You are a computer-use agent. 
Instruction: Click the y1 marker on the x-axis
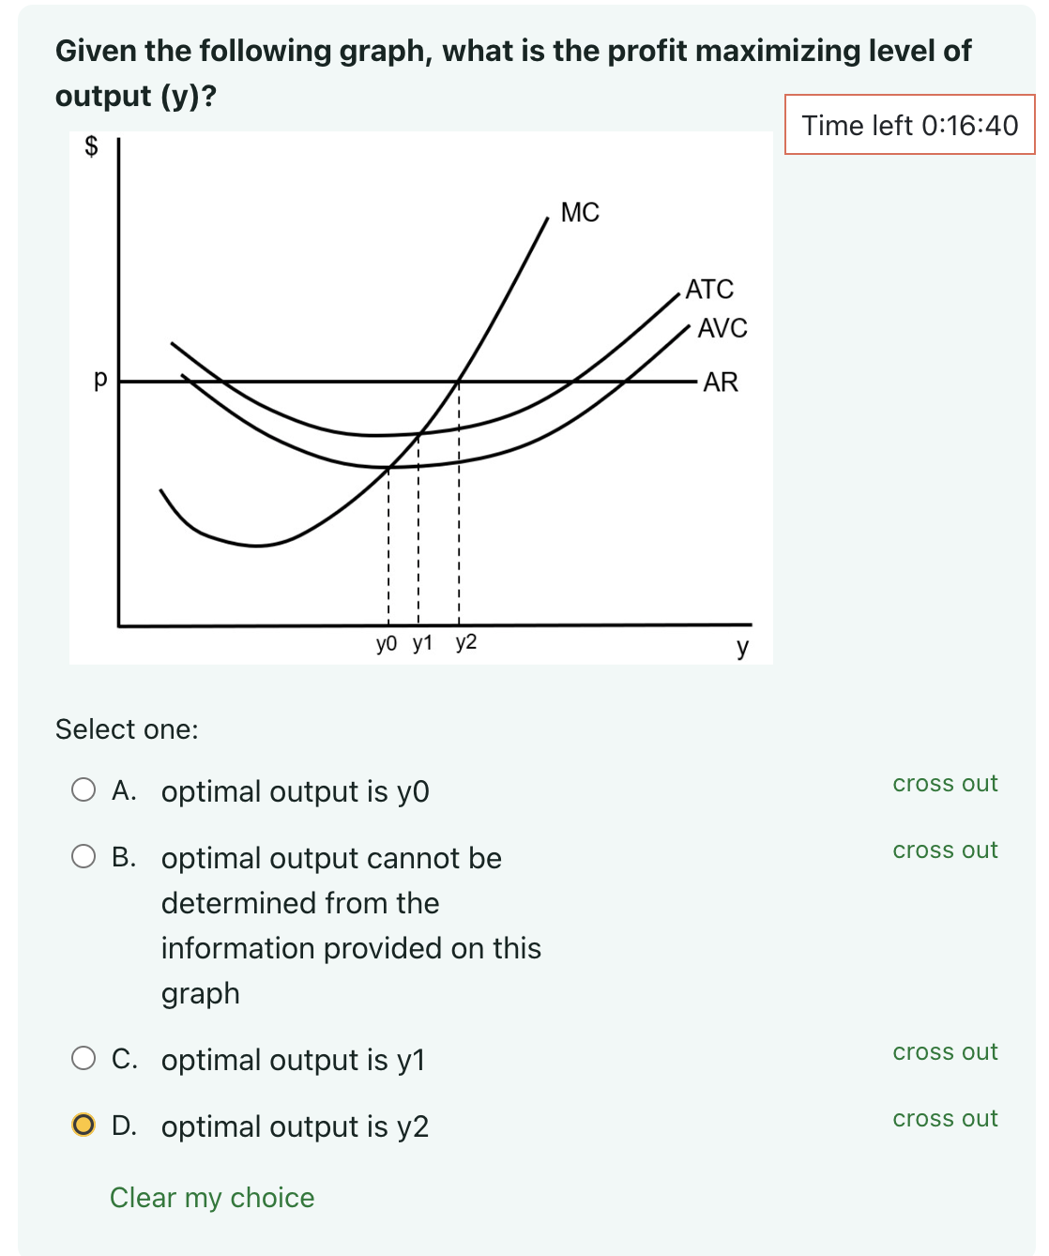pos(421,644)
